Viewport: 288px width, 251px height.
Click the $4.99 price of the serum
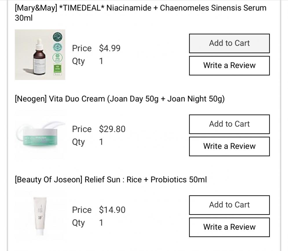110,48
